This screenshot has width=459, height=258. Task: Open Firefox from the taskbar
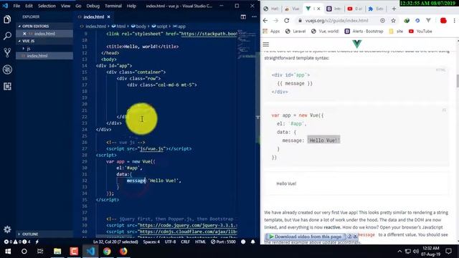tap(123, 252)
